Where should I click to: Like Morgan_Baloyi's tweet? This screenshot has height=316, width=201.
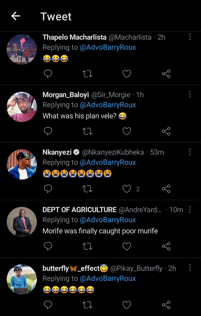[127, 131]
